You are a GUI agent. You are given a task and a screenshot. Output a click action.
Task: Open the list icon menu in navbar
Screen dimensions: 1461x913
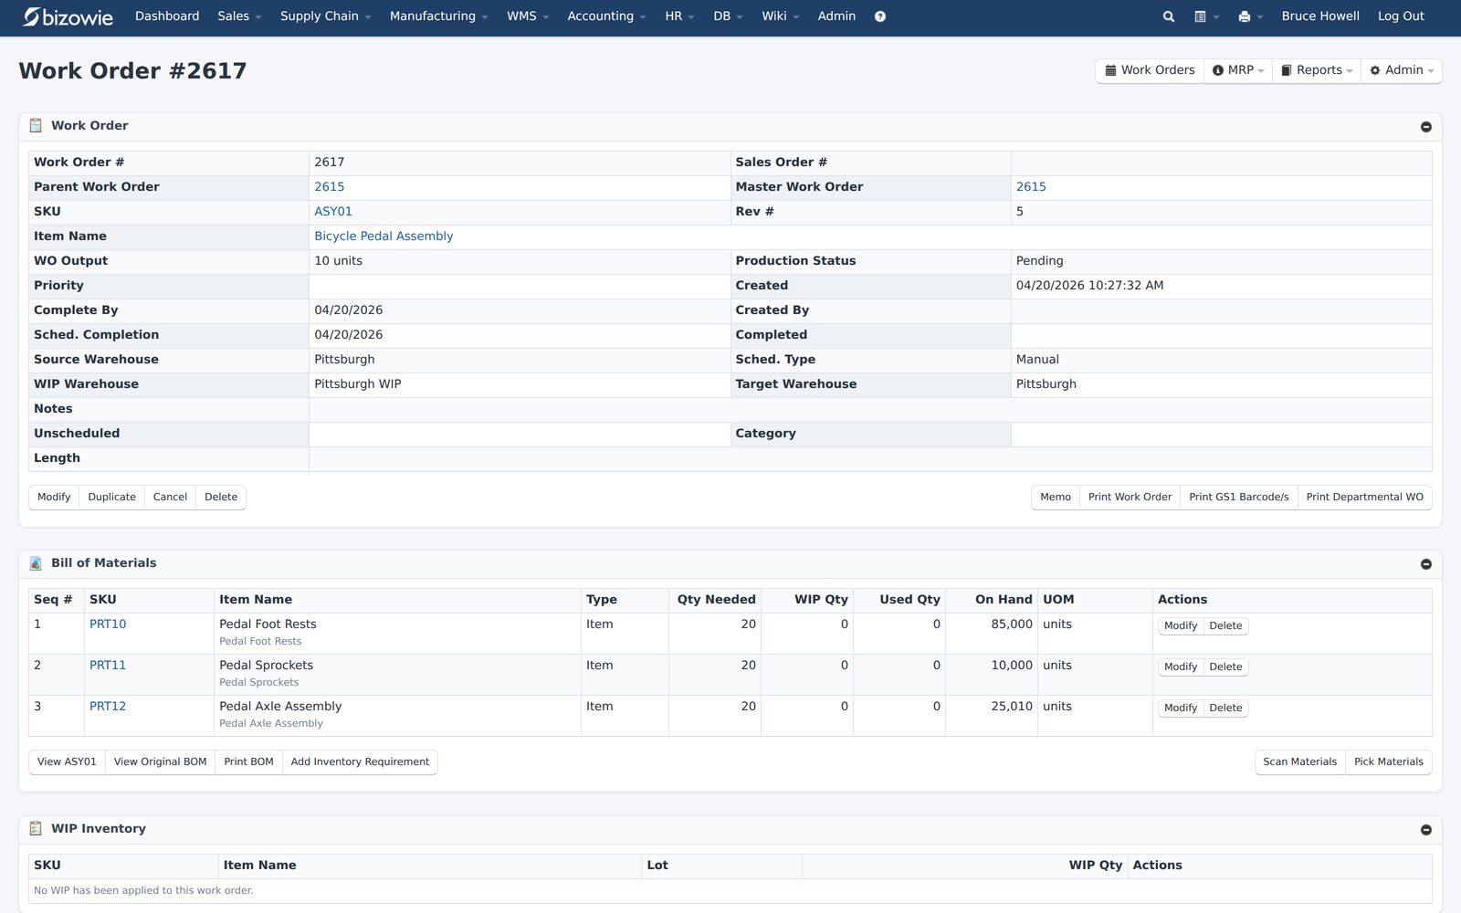(1206, 16)
